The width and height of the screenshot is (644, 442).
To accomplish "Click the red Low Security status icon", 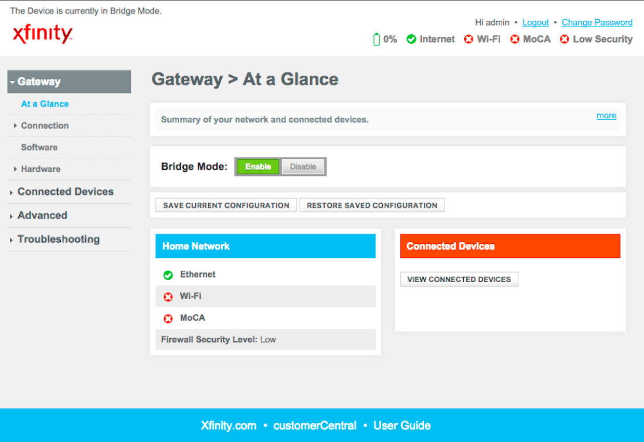I will [565, 39].
